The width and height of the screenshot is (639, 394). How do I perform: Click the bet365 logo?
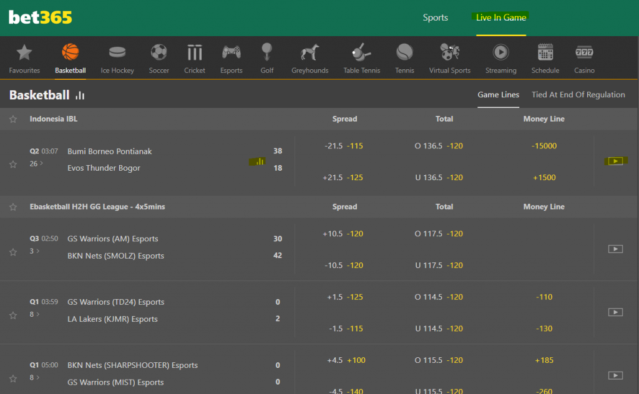click(x=41, y=17)
